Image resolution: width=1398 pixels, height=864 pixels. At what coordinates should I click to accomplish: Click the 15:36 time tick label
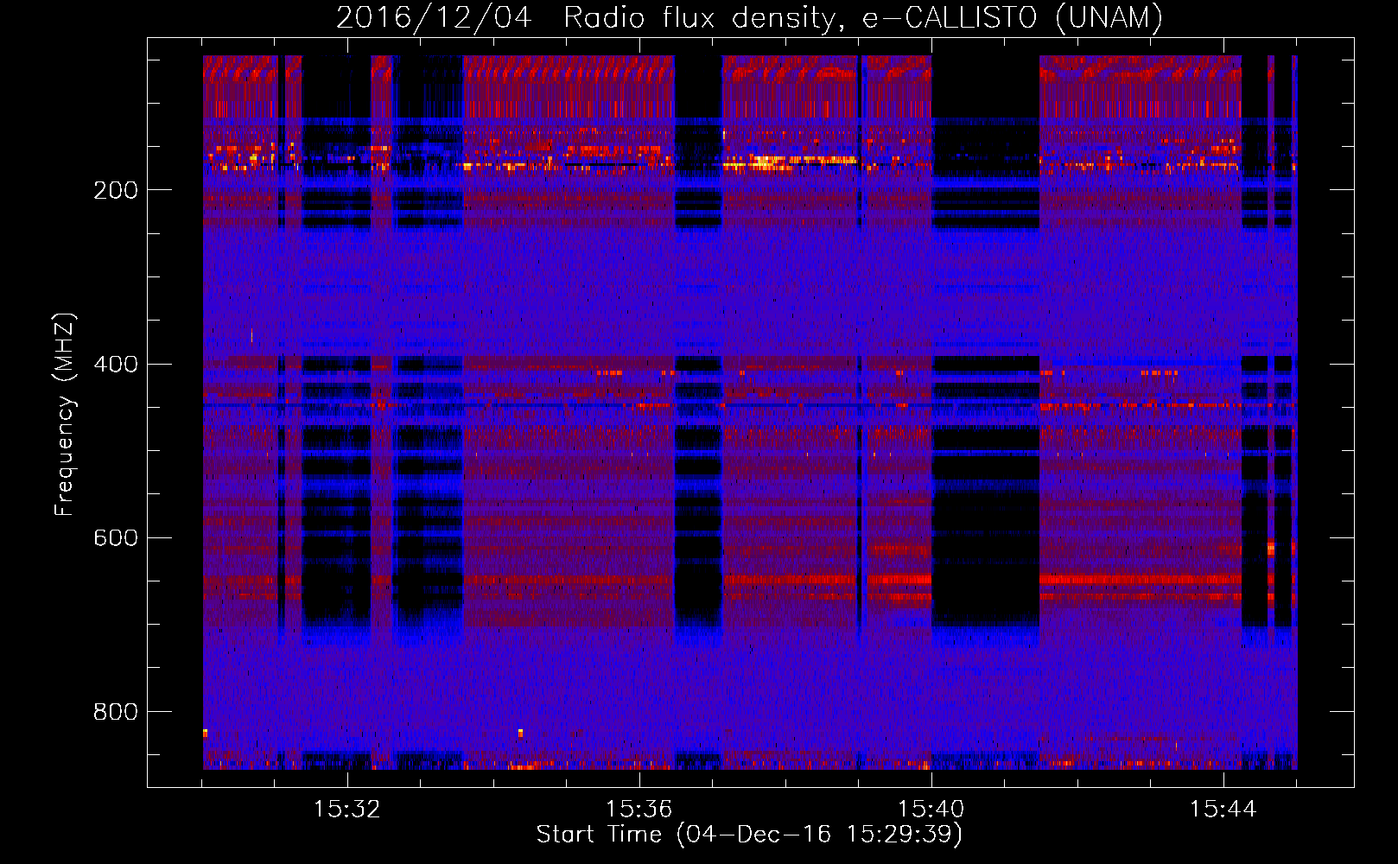[639, 809]
